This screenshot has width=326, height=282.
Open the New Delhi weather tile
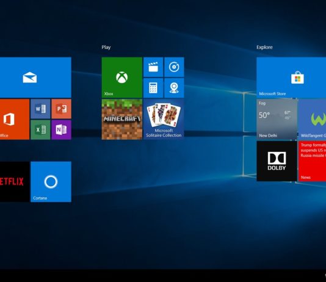pos(277,119)
